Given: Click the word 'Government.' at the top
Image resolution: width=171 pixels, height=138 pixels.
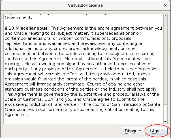Looking at the screenshot, I should 19,17.
